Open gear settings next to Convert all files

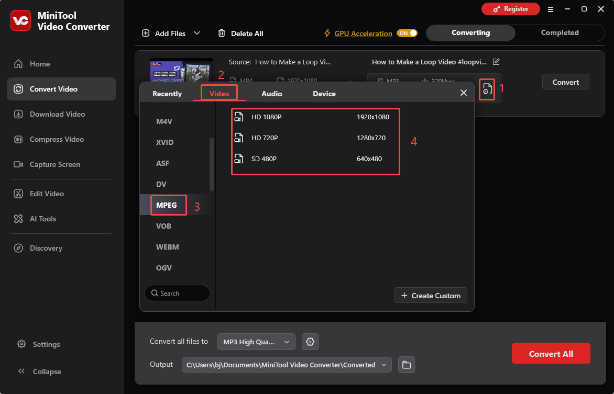pyautogui.click(x=310, y=342)
